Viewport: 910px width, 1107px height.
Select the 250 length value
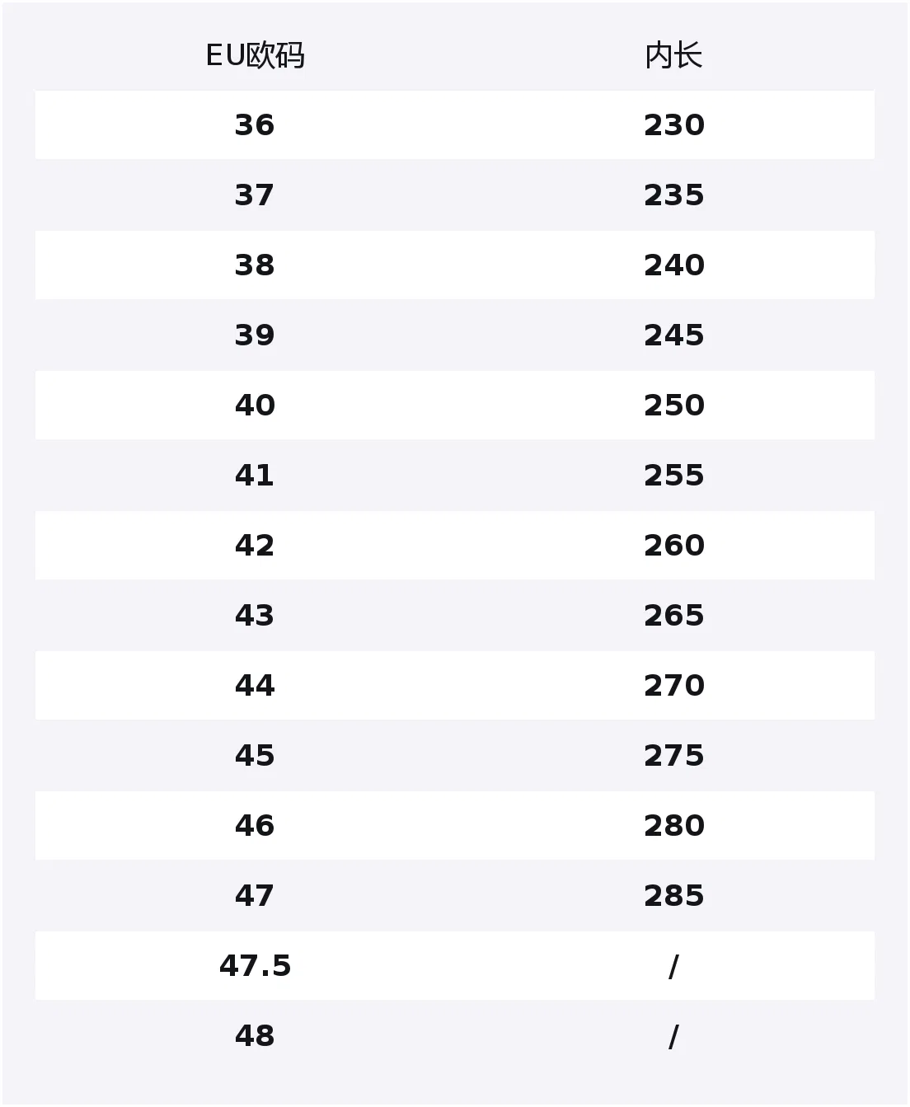(673, 406)
